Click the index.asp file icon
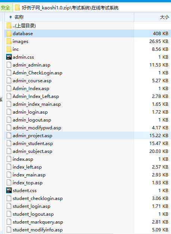 click(9, 159)
